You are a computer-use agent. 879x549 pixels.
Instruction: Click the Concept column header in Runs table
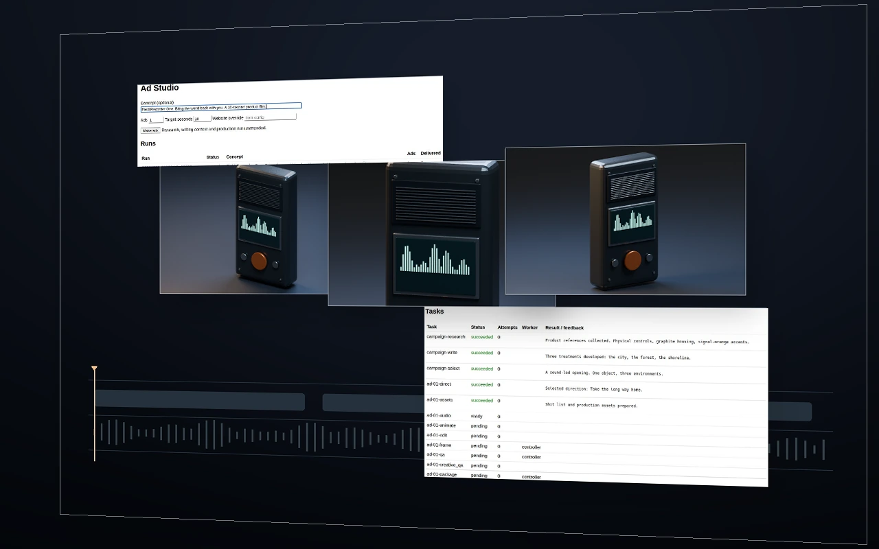pyautogui.click(x=234, y=157)
